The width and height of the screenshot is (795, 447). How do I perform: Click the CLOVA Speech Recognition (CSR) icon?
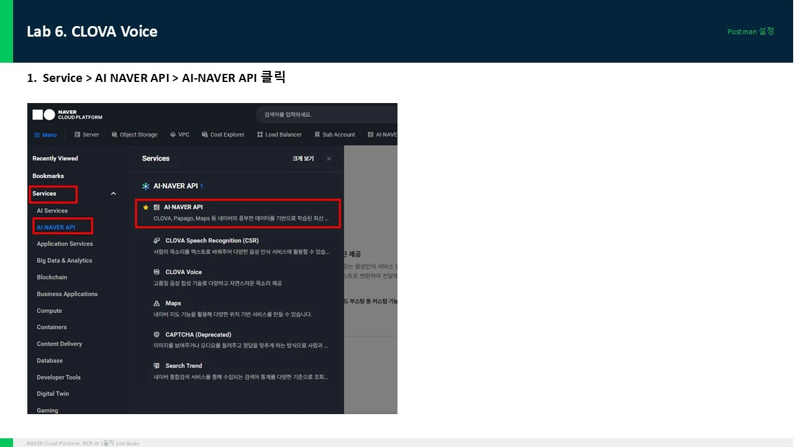[157, 240]
